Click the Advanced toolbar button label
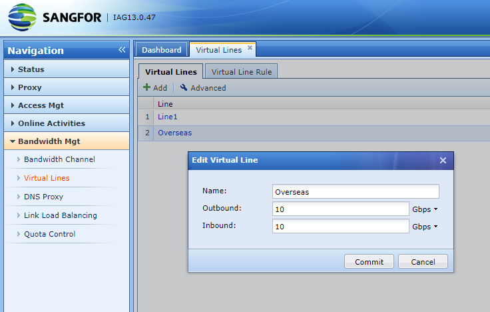 [208, 88]
